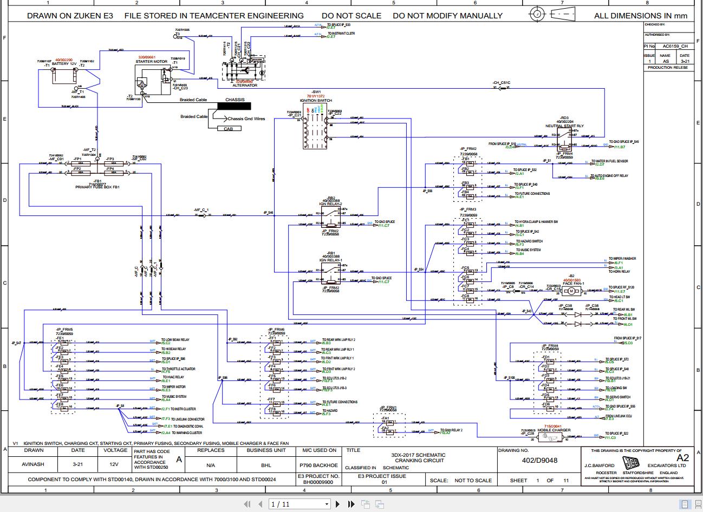Click the alternator component symbol

(244, 69)
